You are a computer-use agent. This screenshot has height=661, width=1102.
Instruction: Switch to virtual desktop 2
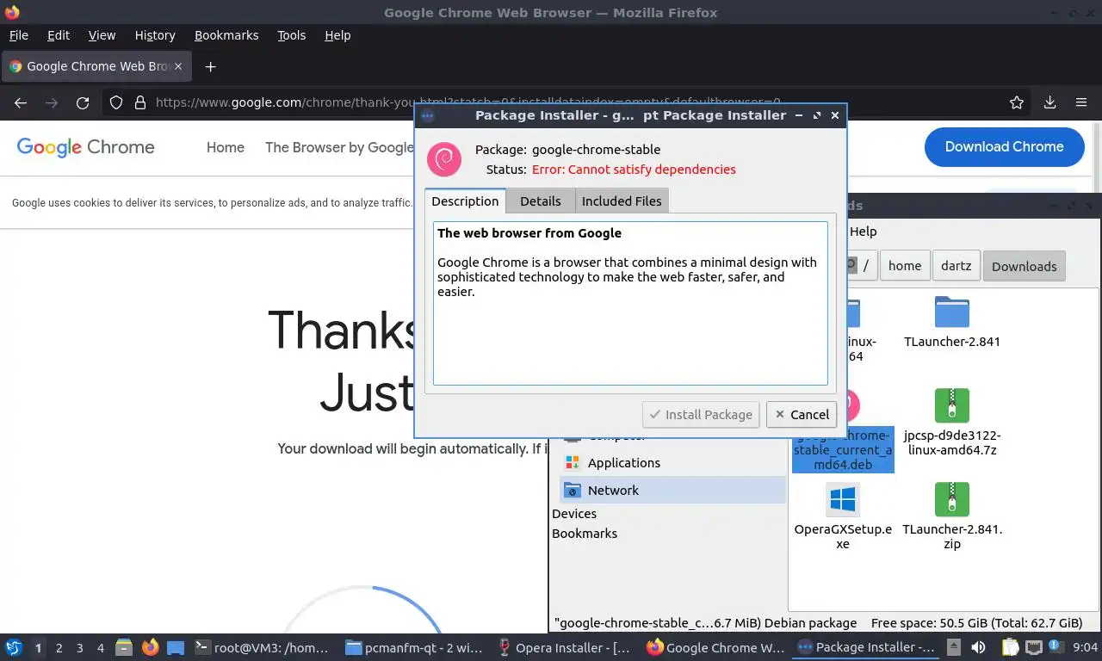[59, 648]
